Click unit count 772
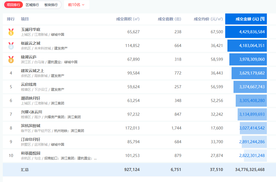This screenshot has width=276, height=182. click(178, 73)
